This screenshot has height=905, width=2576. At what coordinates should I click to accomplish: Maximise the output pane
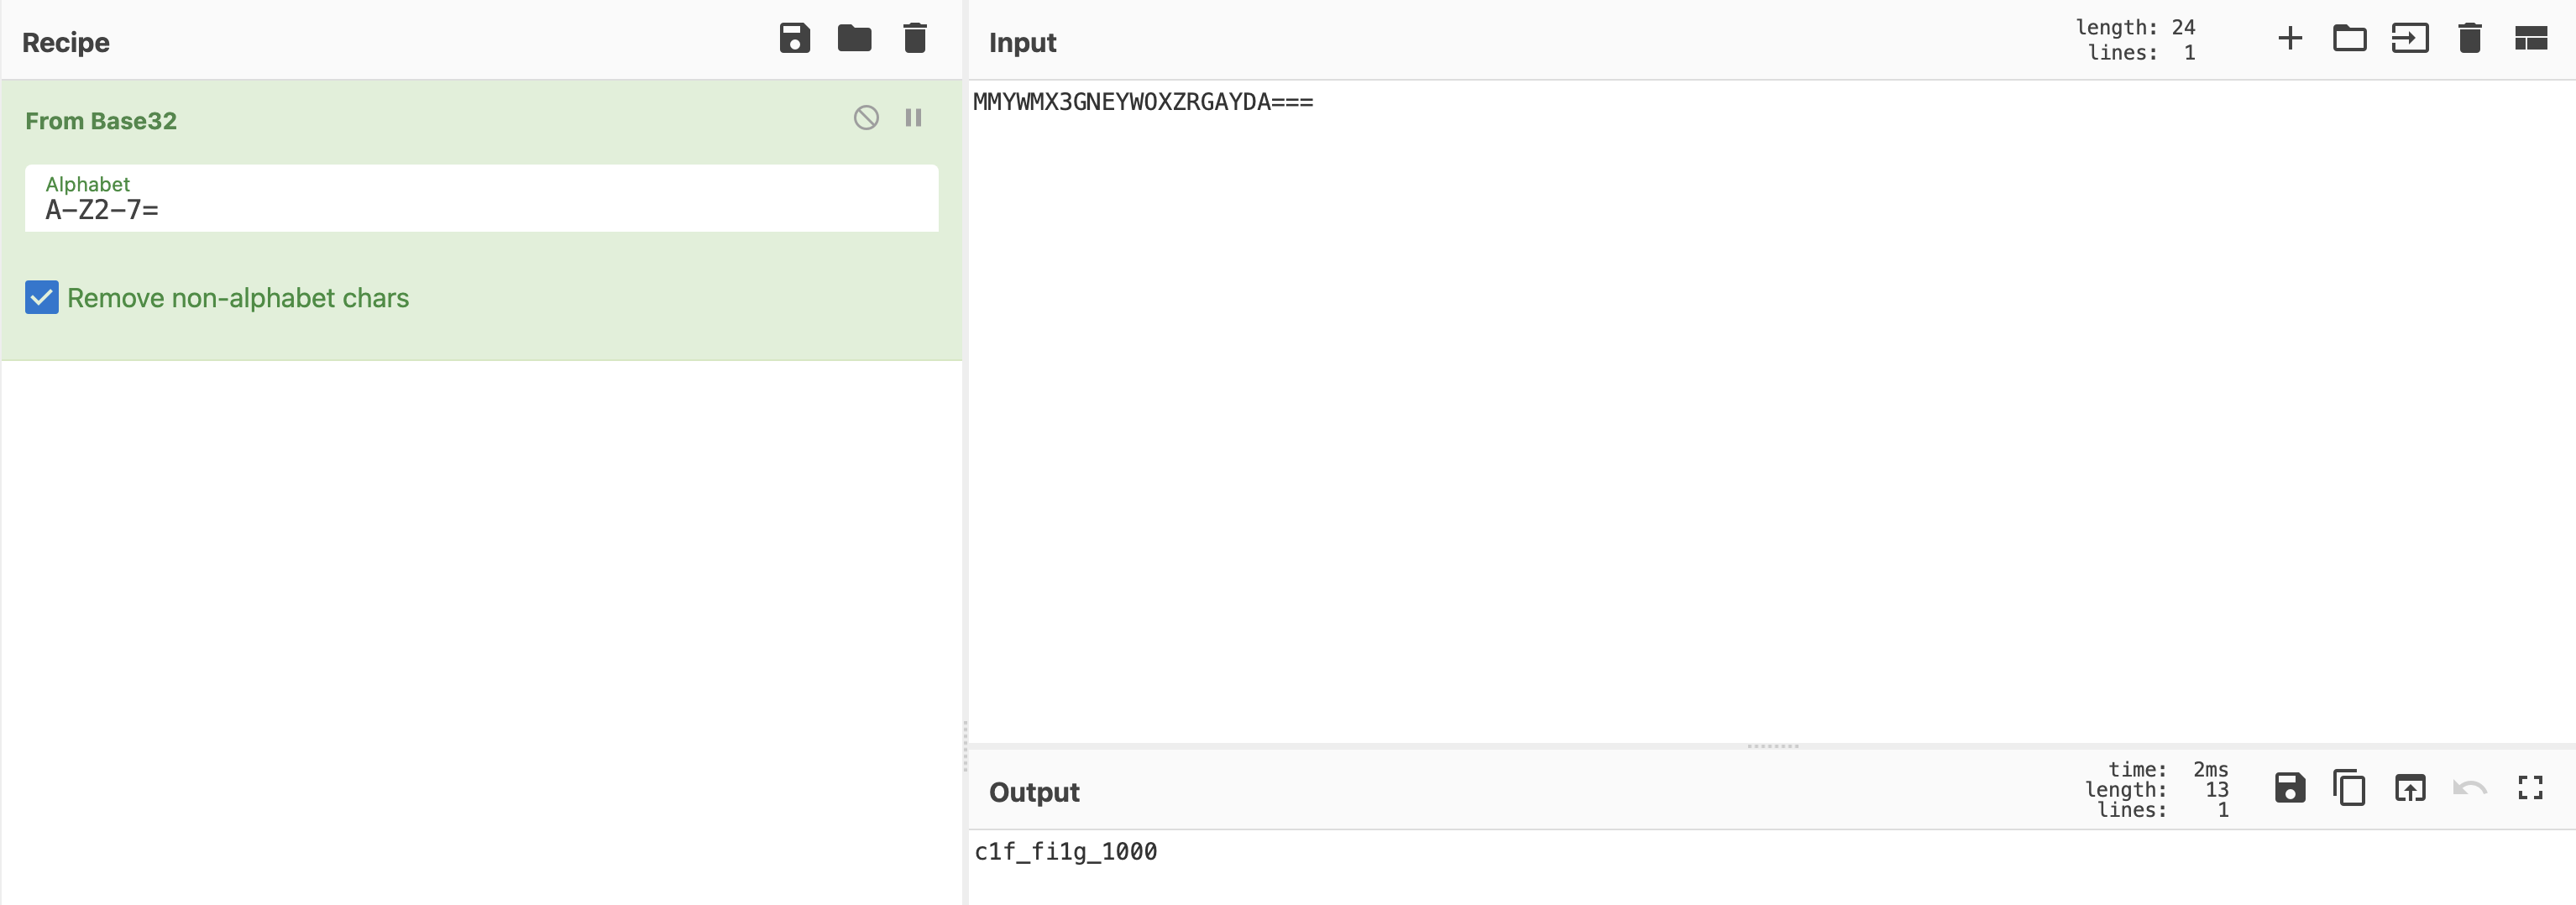pyautogui.click(x=2530, y=788)
